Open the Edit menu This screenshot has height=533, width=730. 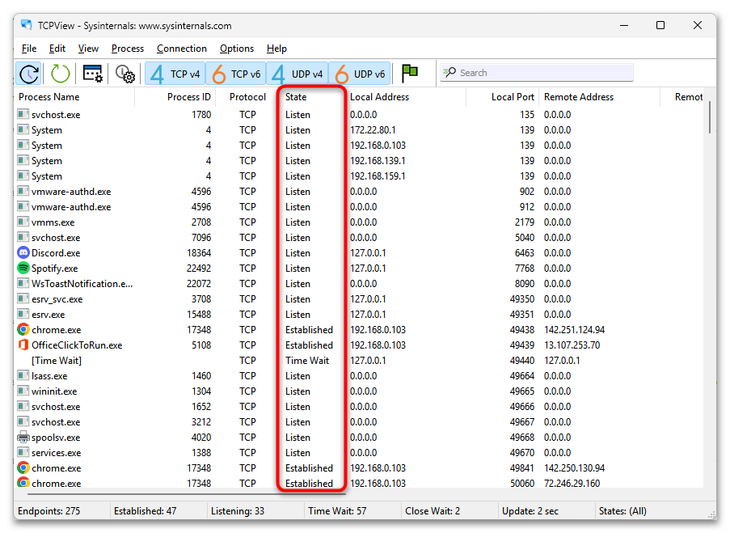point(57,49)
